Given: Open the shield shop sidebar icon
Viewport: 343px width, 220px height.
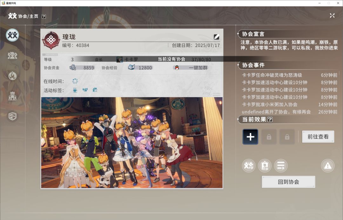Looking at the screenshot, I should (x=12, y=116).
